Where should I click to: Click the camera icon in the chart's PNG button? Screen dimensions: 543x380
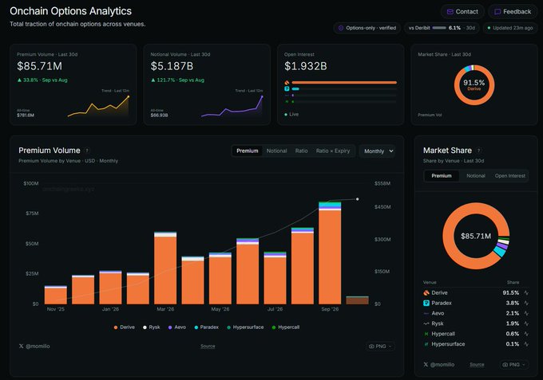click(371, 347)
